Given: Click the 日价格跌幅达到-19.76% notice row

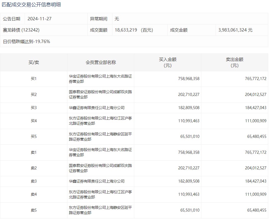Looking at the screenshot, I should 26,42.
